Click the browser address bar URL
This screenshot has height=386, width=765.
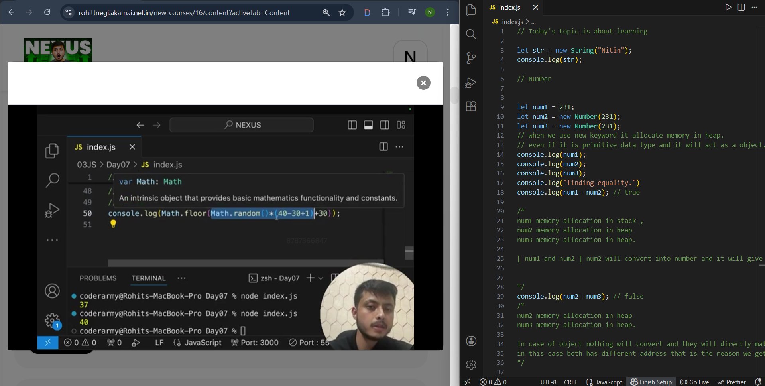[x=184, y=12]
